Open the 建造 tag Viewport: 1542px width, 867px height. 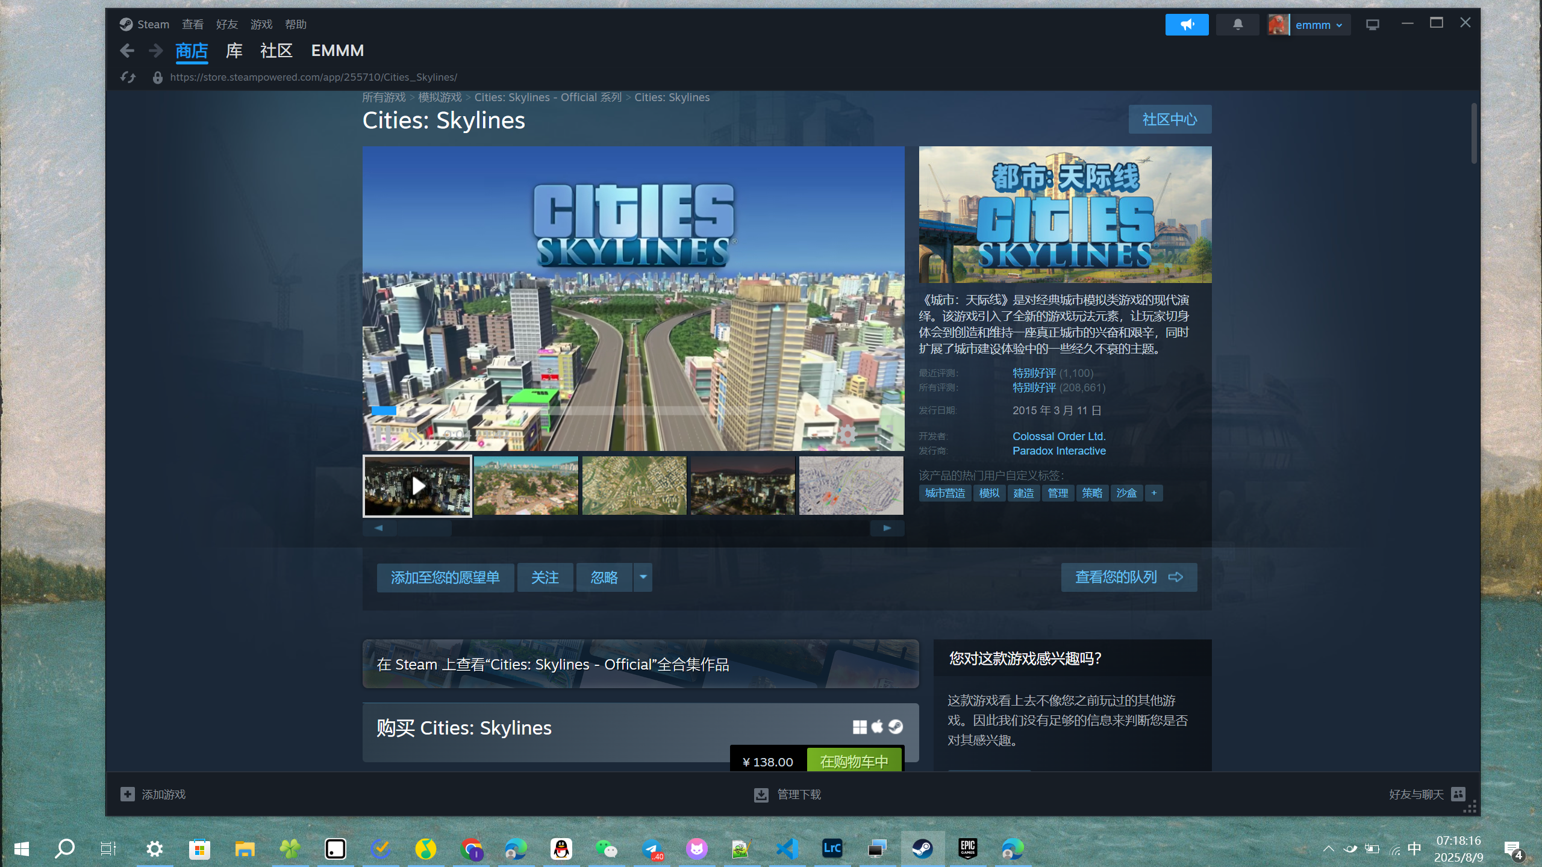coord(1023,493)
